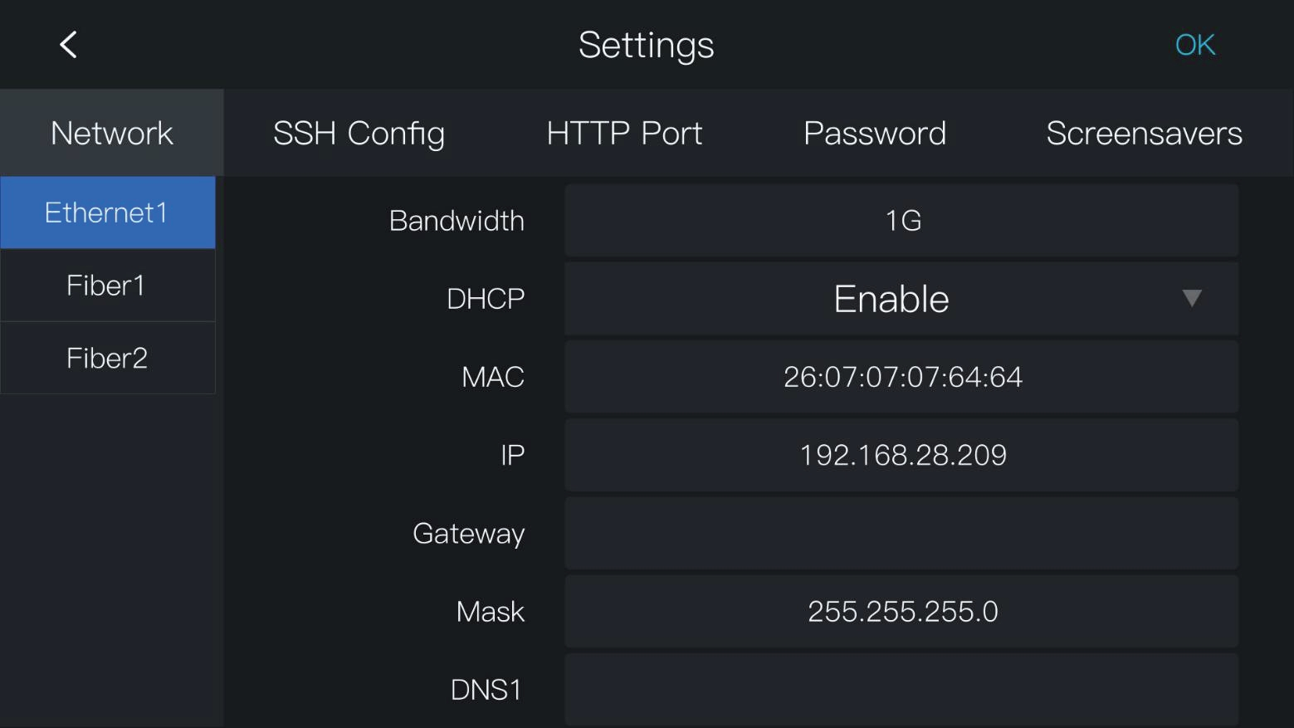
Task: Switch to the SSH Config tab
Action: pos(359,133)
